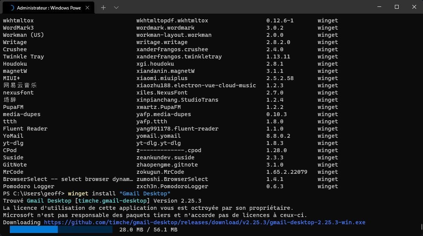Click the 'PupaFM' package name
The image size is (423, 236).
pyautogui.click(x=13, y=107)
